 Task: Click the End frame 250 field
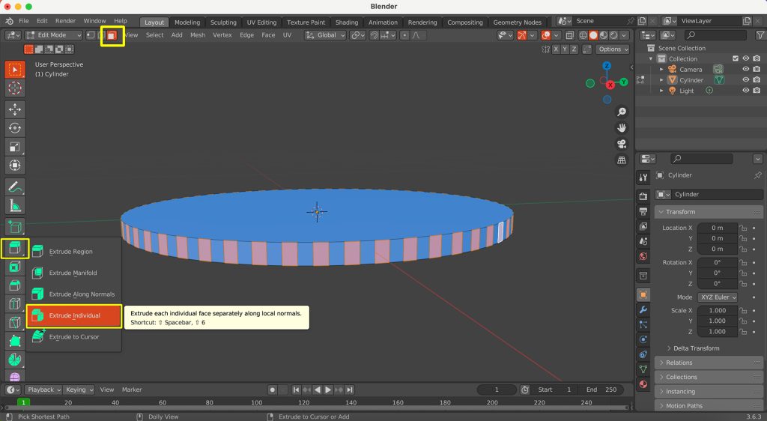point(601,390)
